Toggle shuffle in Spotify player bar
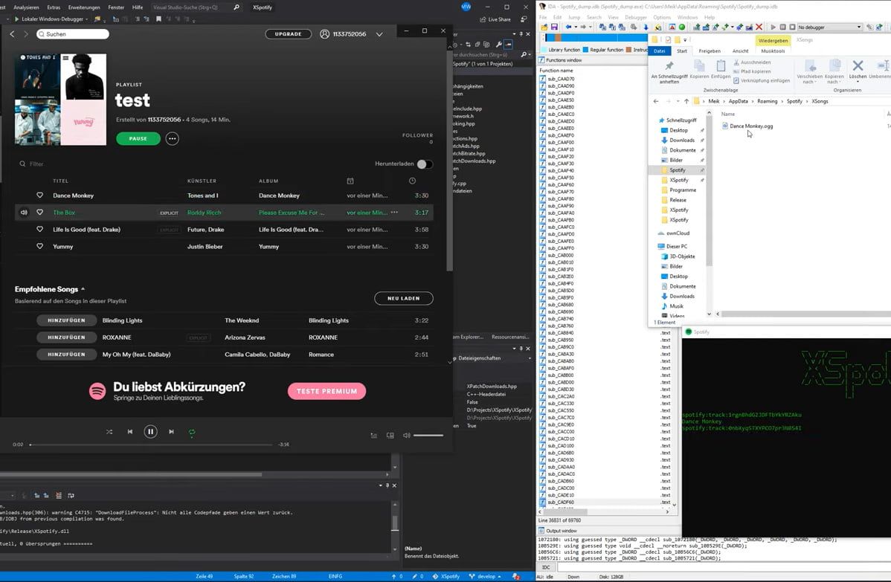 point(109,432)
